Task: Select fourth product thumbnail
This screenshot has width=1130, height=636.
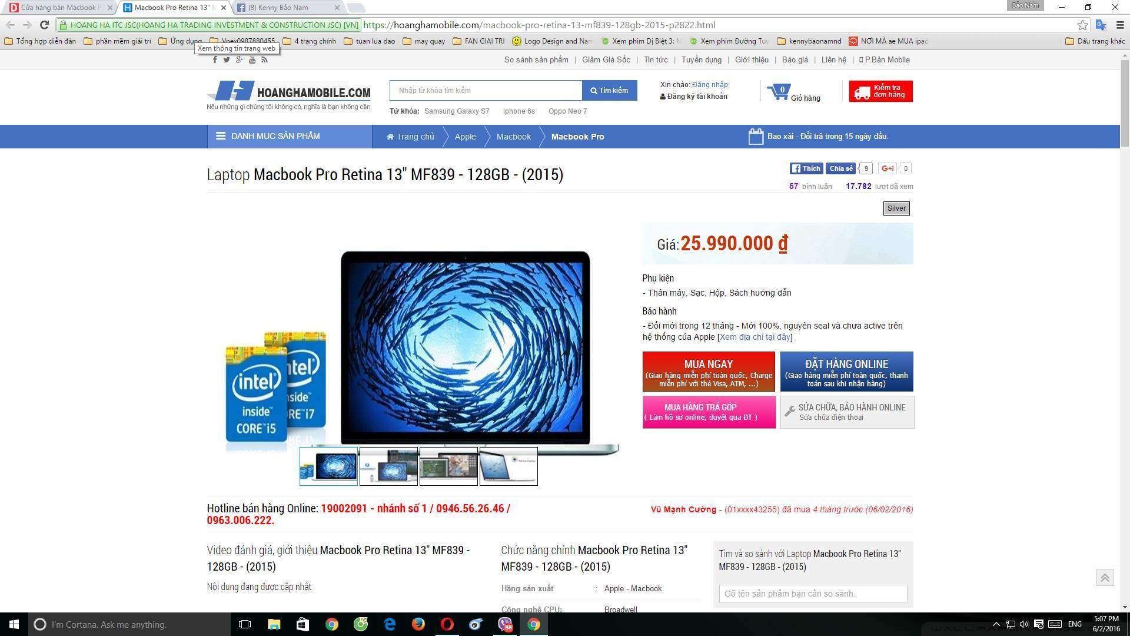Action: (x=508, y=466)
